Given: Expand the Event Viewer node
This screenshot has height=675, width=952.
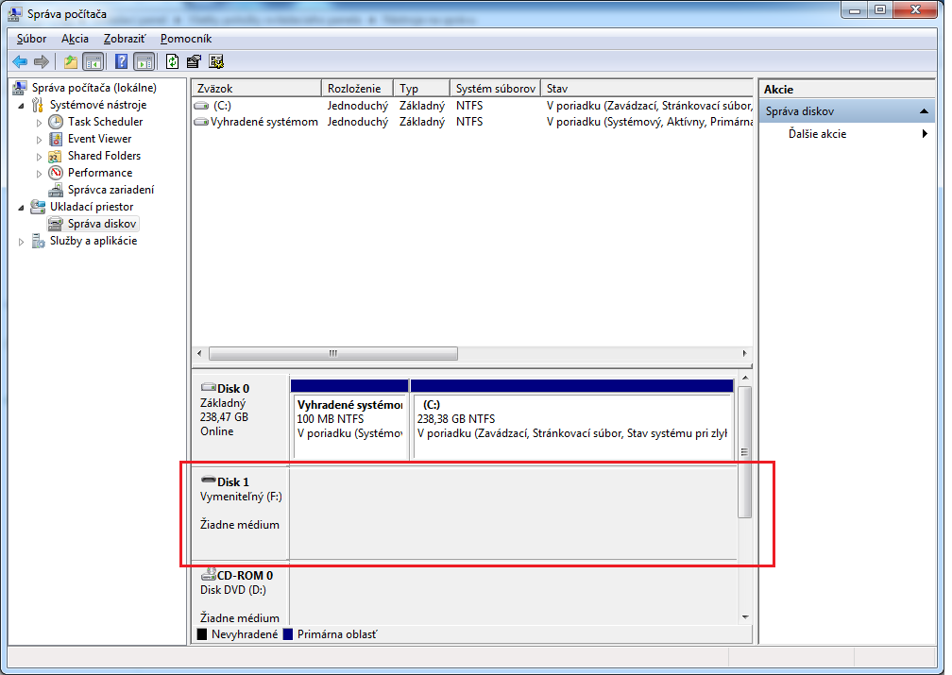Looking at the screenshot, I should pyautogui.click(x=40, y=140).
